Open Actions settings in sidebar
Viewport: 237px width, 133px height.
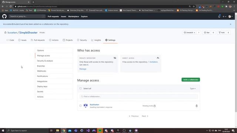(x=54, y=97)
